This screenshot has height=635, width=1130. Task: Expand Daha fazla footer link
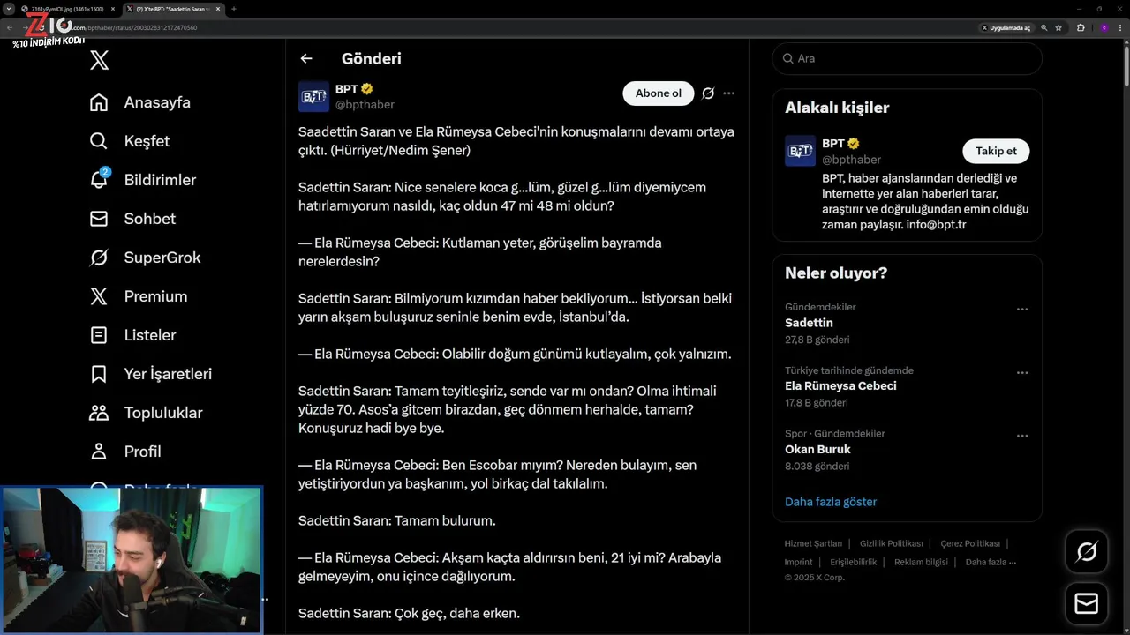point(991,562)
